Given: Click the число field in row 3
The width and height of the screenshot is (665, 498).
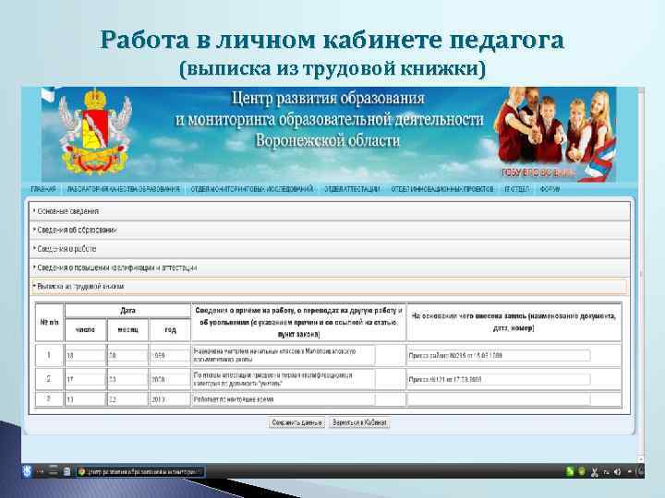Looking at the screenshot, I should click(85, 399).
